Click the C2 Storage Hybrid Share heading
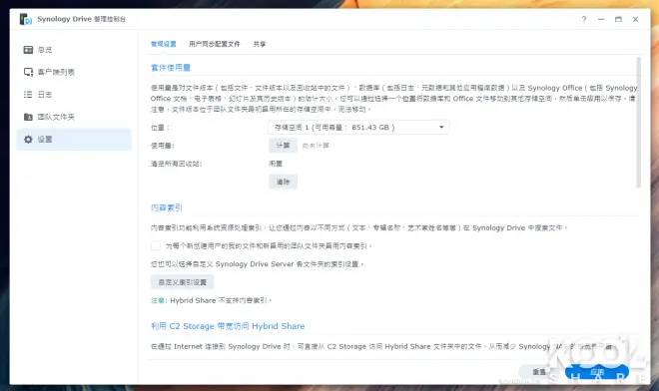 pyautogui.click(x=228, y=326)
